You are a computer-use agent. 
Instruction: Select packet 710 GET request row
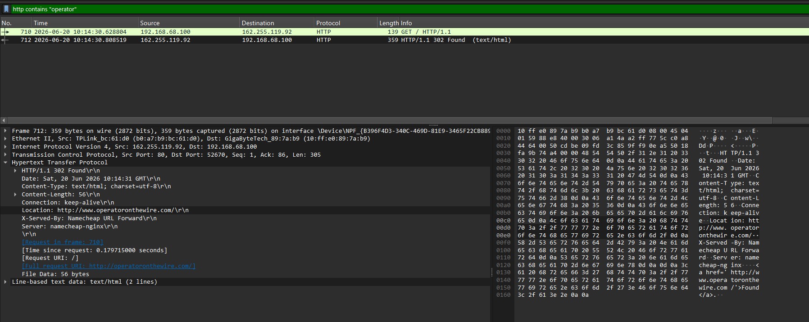(x=404, y=32)
